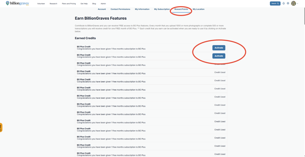Click the Contribute to BillionGraves description paragraph
The height and width of the screenshot is (157, 305).
pos(151,29)
